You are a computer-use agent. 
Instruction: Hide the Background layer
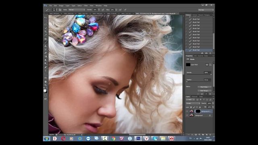187,116
